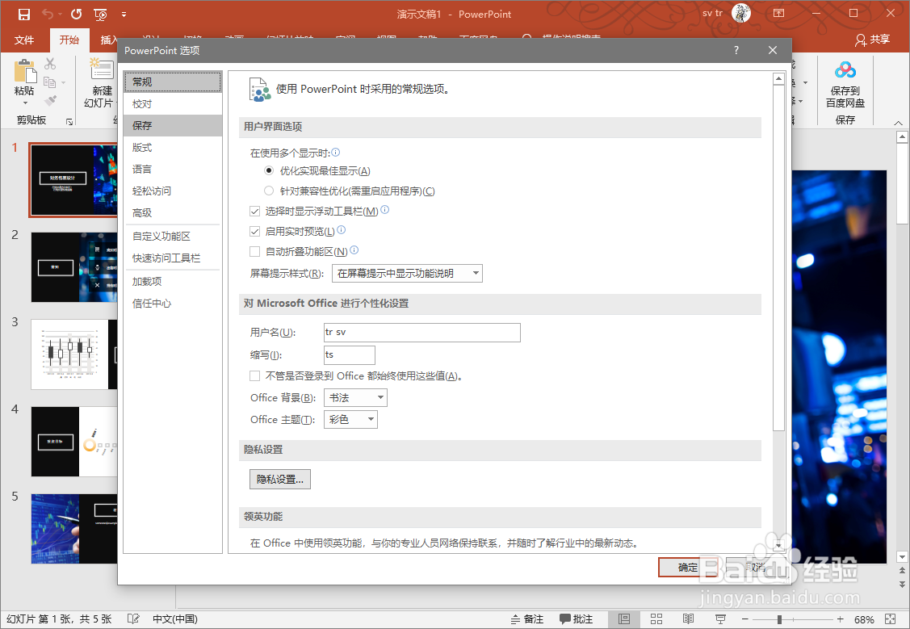Click the Save icon in title bar
This screenshot has width=910, height=629.
[x=23, y=14]
